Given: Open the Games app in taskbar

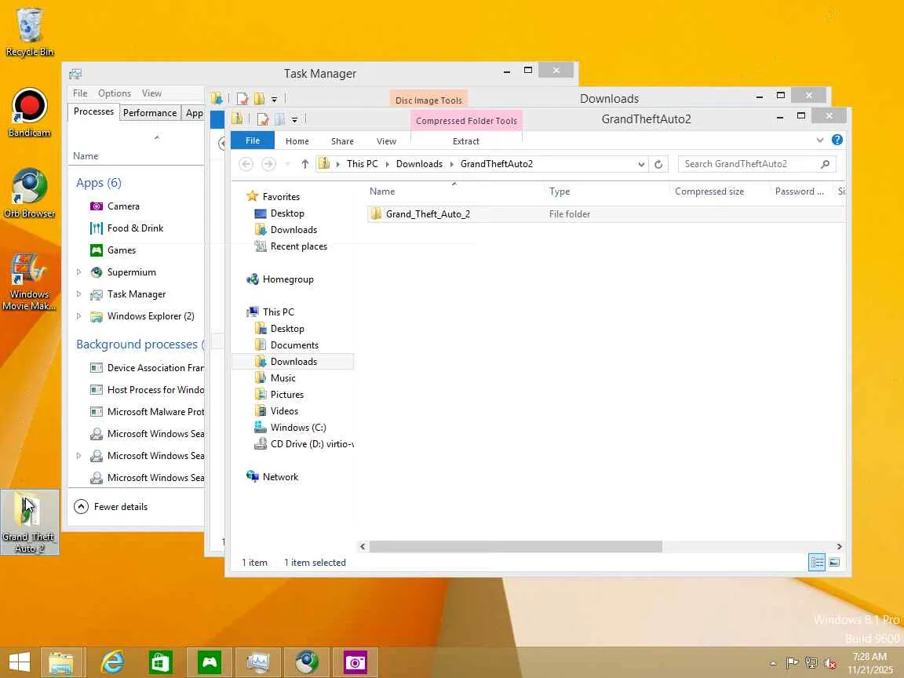Looking at the screenshot, I should pyautogui.click(x=210, y=662).
